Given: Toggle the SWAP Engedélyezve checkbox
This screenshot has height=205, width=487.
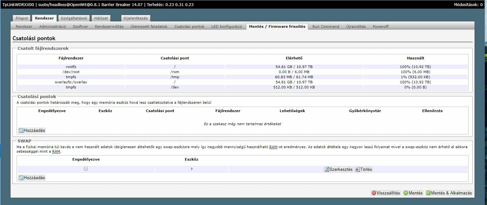Looking at the screenshot, I should (x=86, y=169).
